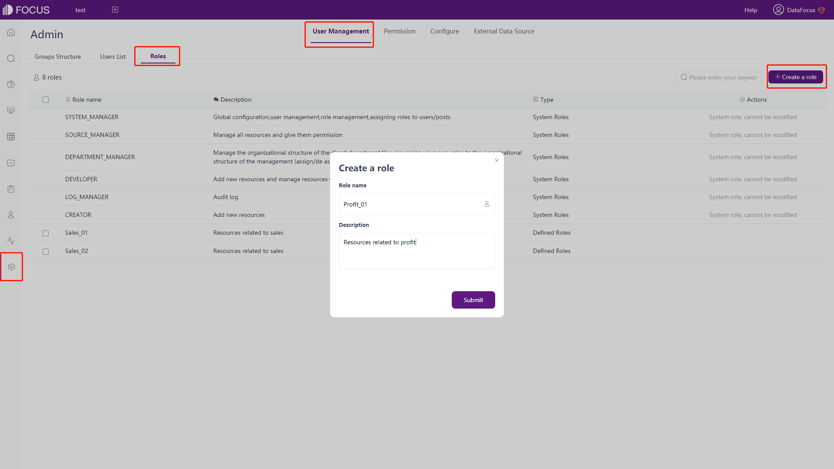
Task: Switch to Permission tab
Action: click(400, 31)
